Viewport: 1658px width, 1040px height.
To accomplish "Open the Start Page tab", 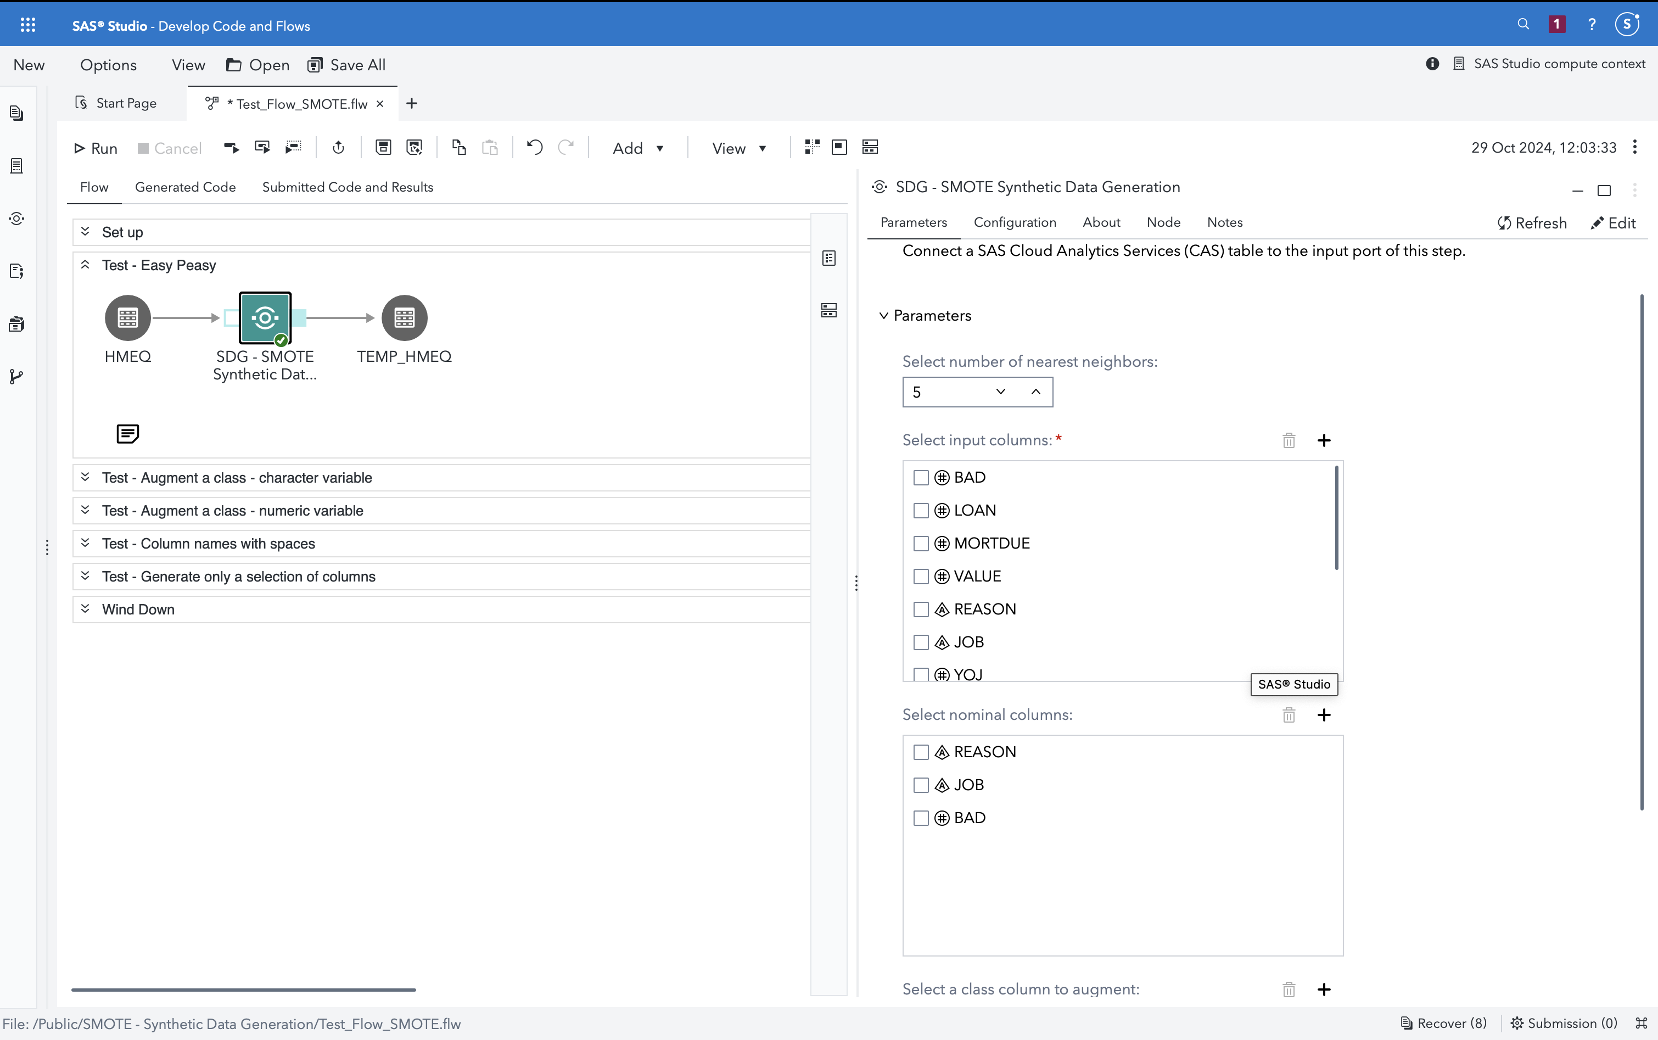I will [x=116, y=103].
